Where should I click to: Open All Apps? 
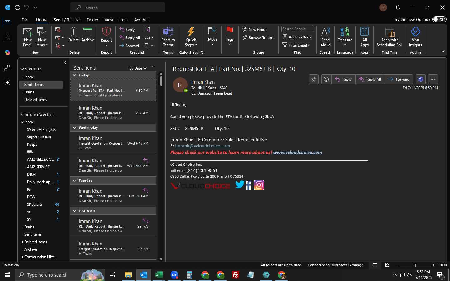click(x=364, y=37)
